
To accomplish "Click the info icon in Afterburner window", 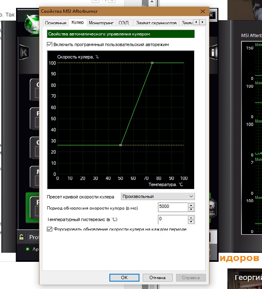I will (x=213, y=53).
